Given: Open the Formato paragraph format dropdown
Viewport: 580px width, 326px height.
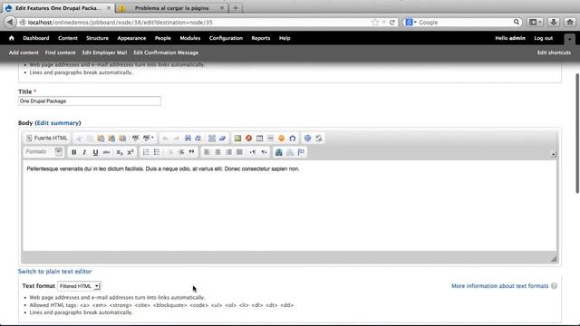Looking at the screenshot, I should click(x=44, y=152).
